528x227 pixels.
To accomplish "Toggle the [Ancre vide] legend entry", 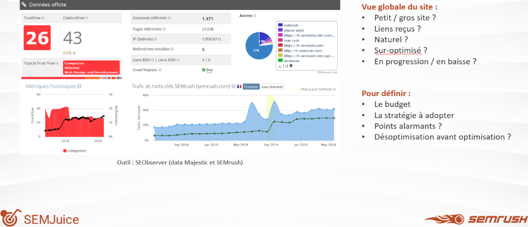I will coord(291,30).
